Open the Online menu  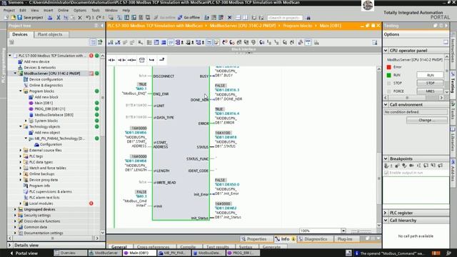63,10
